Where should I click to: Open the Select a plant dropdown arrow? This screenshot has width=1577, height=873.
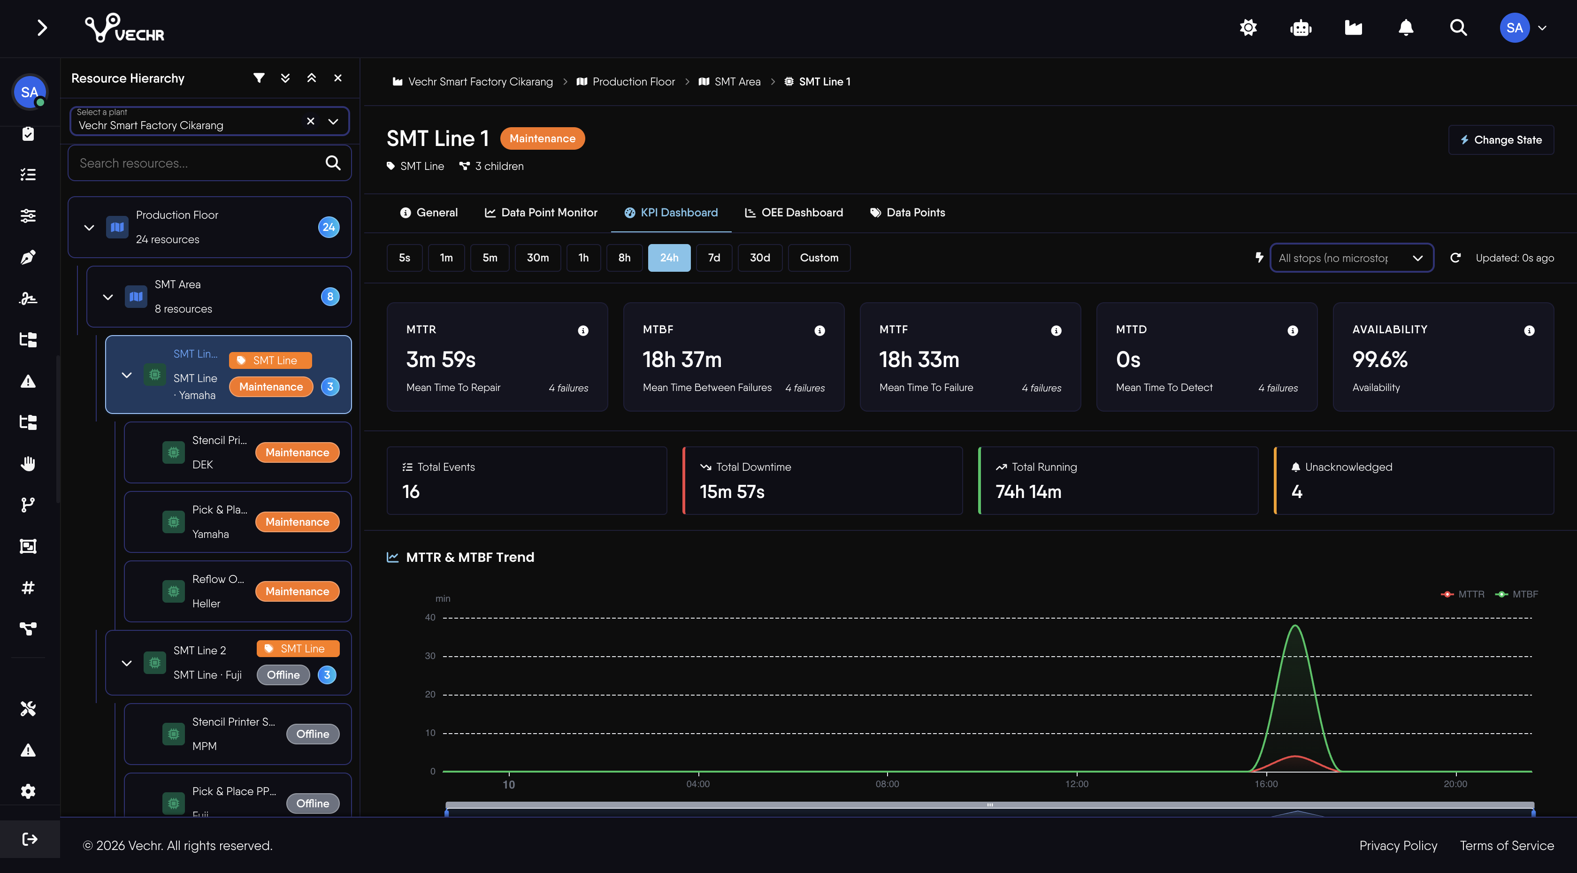click(x=333, y=121)
